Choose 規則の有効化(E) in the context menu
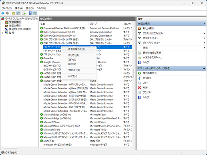Image resolution: width=207 pixels, height=155 pixels. click(x=78, y=49)
